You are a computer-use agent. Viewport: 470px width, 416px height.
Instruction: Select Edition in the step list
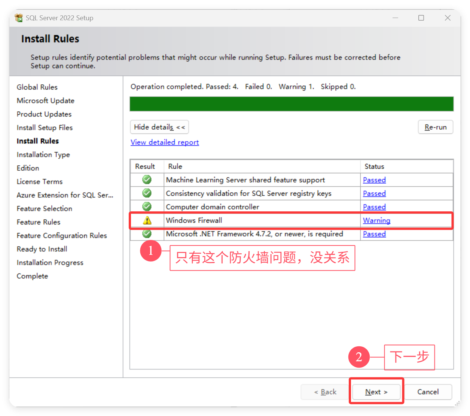pyautogui.click(x=28, y=168)
